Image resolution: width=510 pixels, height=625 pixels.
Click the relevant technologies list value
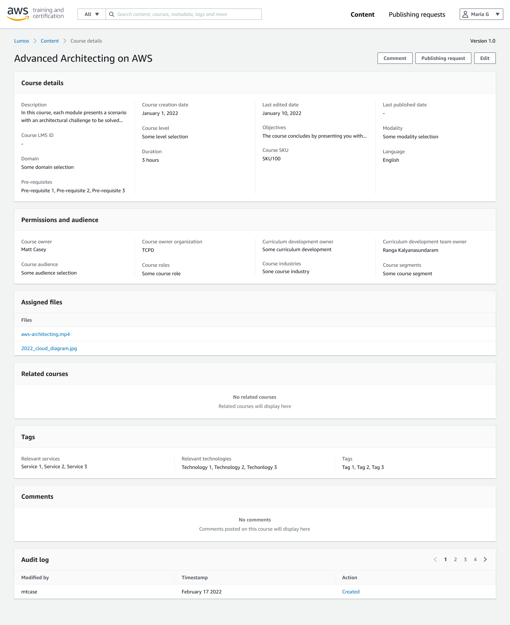(x=229, y=467)
